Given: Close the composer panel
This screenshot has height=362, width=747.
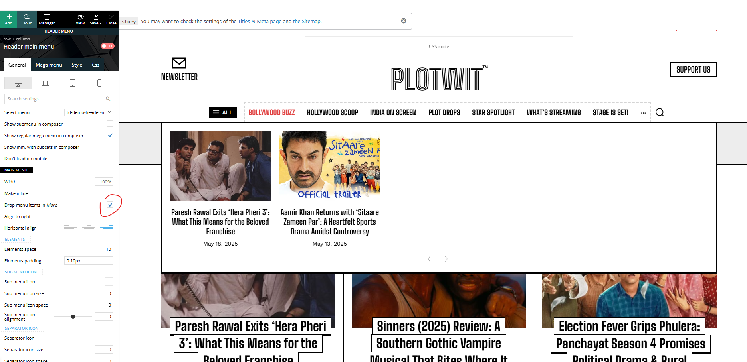Looking at the screenshot, I should click(x=111, y=19).
